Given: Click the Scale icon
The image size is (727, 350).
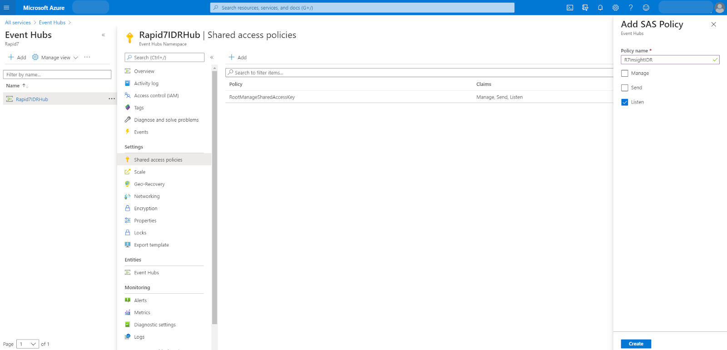Looking at the screenshot, I should (x=128, y=172).
